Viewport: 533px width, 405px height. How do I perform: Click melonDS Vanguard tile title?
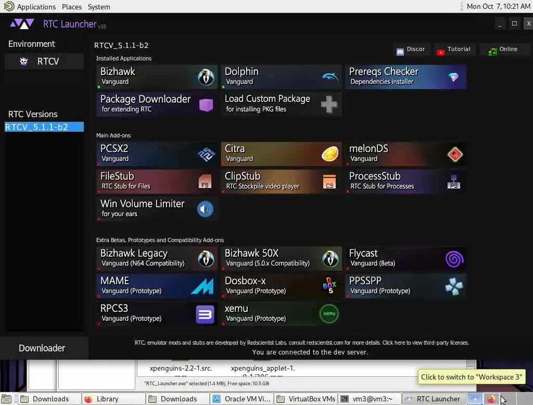click(x=369, y=148)
